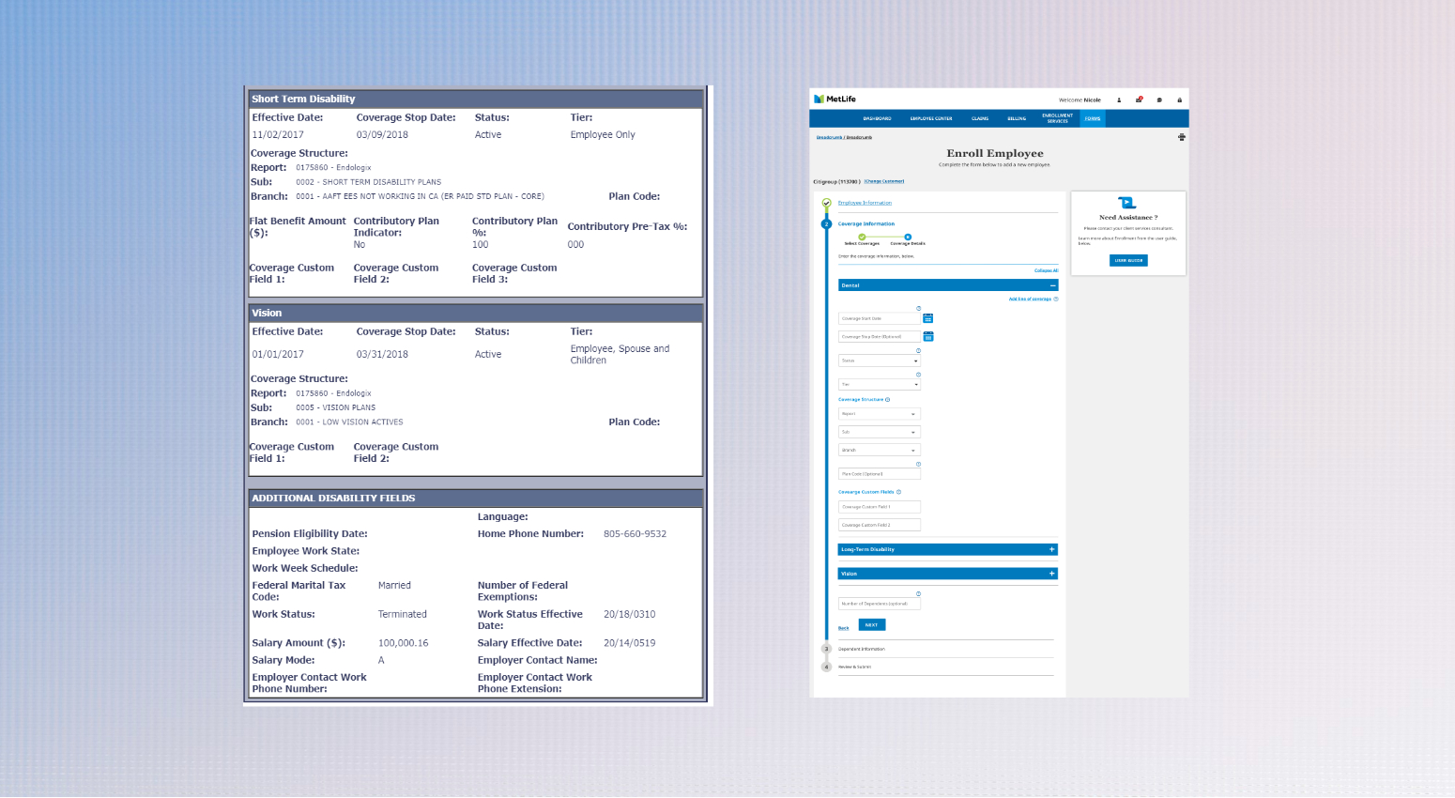The height and width of the screenshot is (798, 1455).
Task: Open calendar for Coverage Start Date
Action: tap(927, 318)
